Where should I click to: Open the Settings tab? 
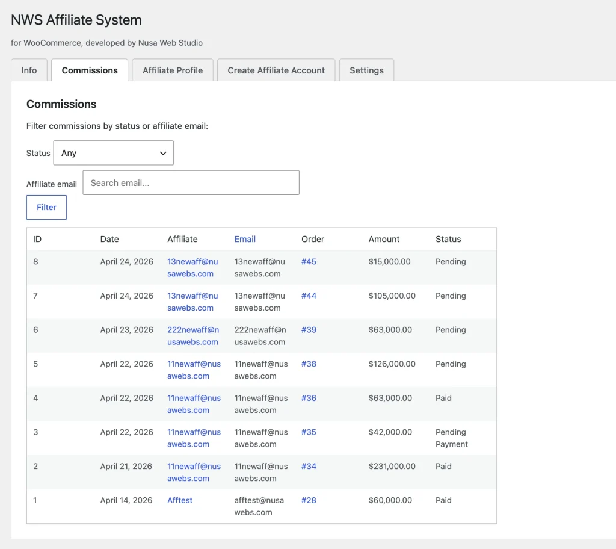click(366, 70)
